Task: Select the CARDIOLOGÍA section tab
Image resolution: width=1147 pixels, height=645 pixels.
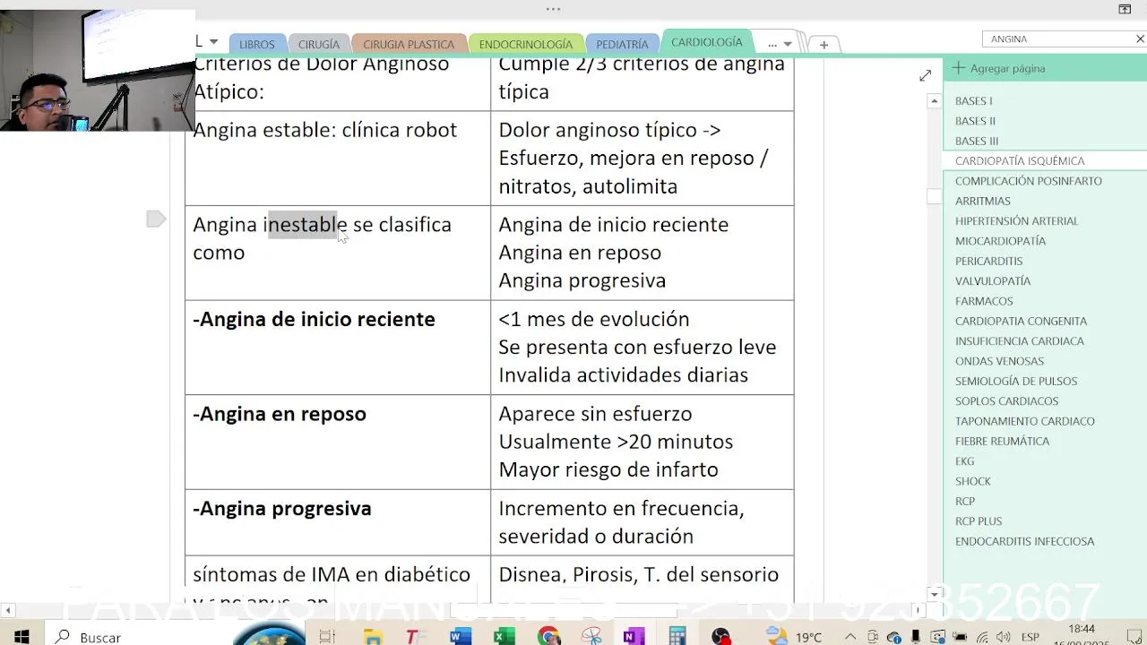Action: (707, 42)
